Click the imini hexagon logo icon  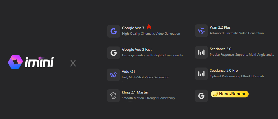15,62
